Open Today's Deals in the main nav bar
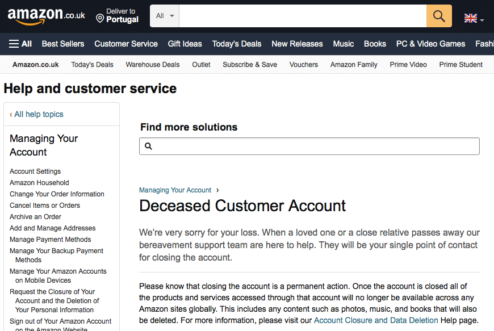 click(x=237, y=44)
